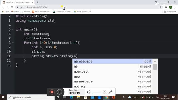Open Microsoft Store from taskbar
The height and width of the screenshot is (100, 178).
(x=85, y=97)
